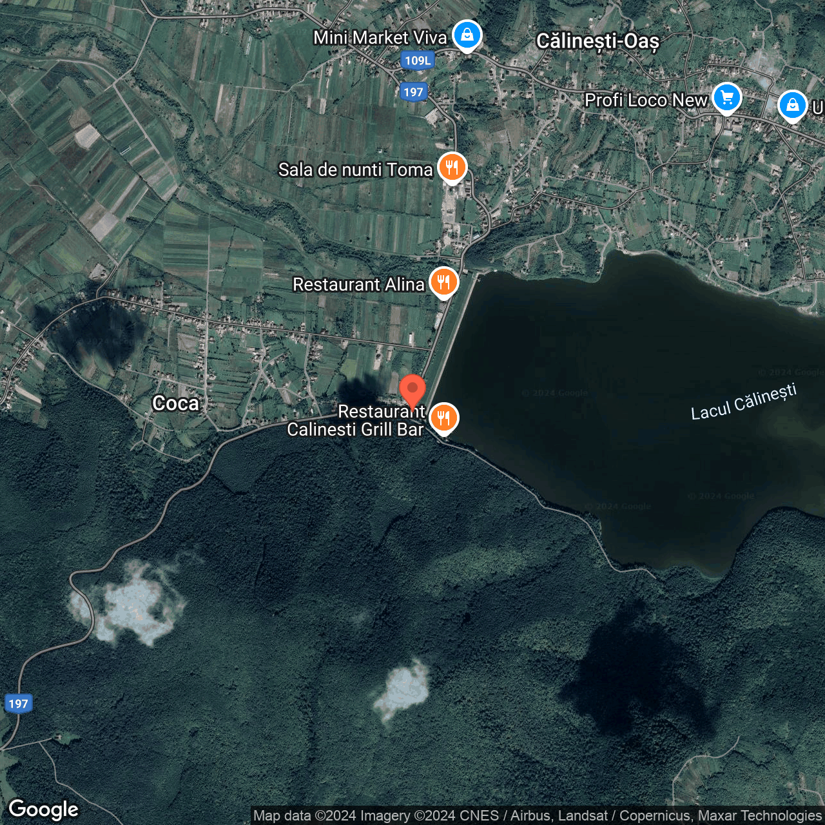Click the red location pin marker
Screen dimensions: 825x825
point(412,391)
